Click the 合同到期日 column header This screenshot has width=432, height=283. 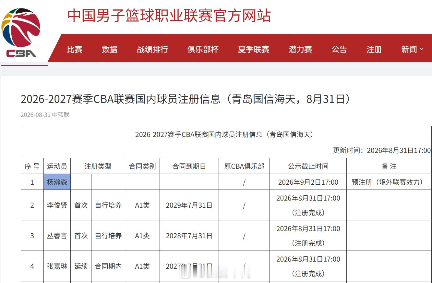[189, 166]
